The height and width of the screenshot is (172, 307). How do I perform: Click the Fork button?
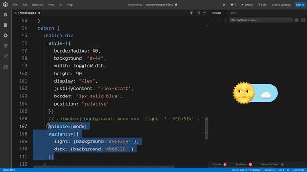click(262, 5)
